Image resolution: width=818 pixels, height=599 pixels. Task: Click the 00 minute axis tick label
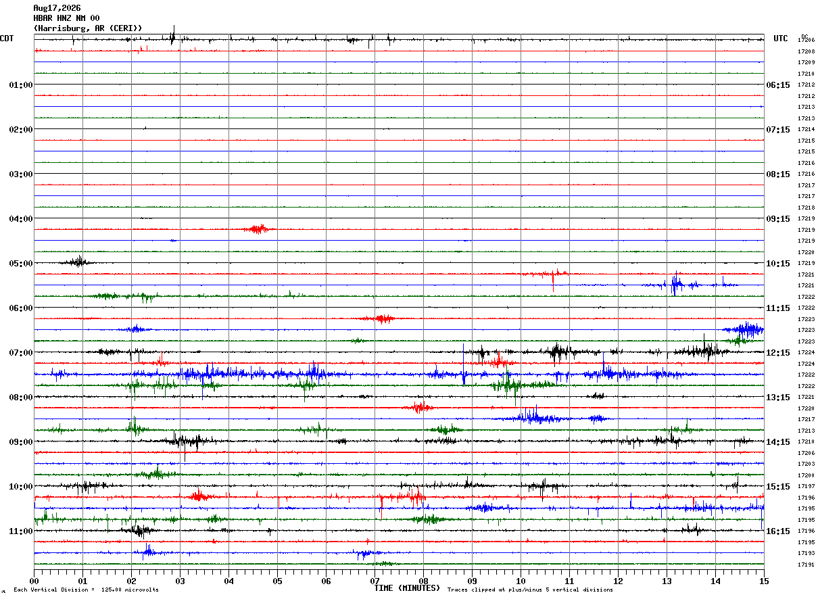pos(34,581)
